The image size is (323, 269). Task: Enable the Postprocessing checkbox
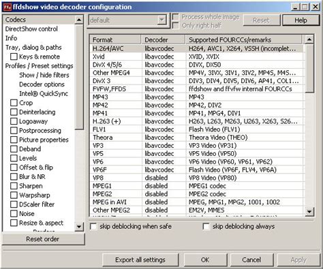click(14, 131)
